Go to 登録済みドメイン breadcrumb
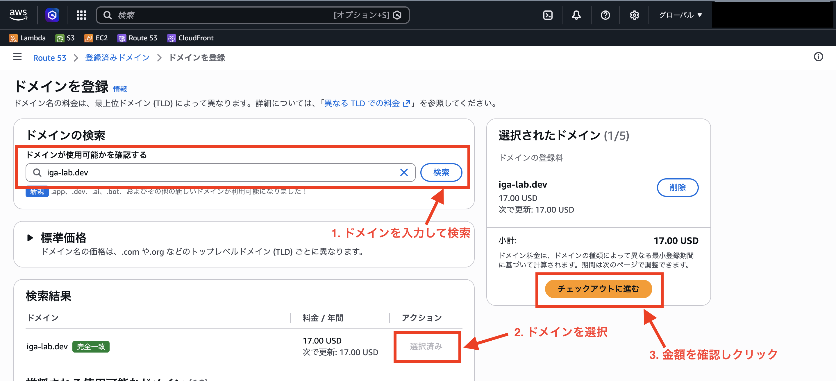 click(x=117, y=58)
